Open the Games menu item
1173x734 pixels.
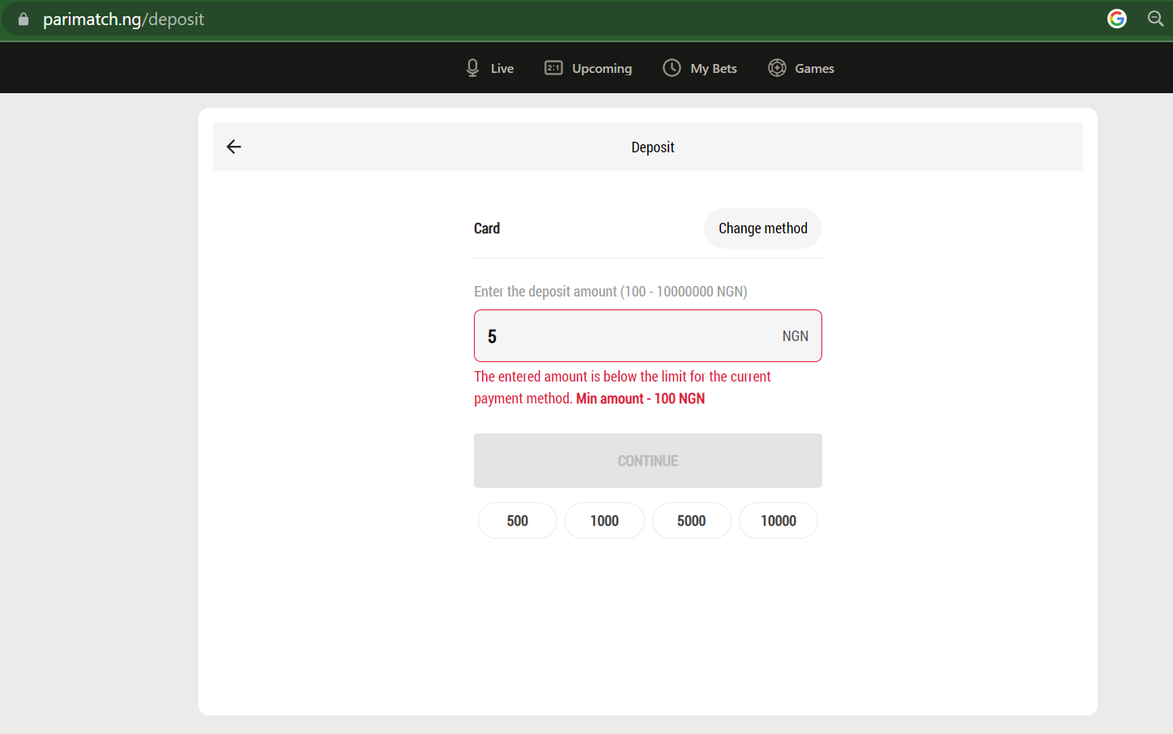801,68
